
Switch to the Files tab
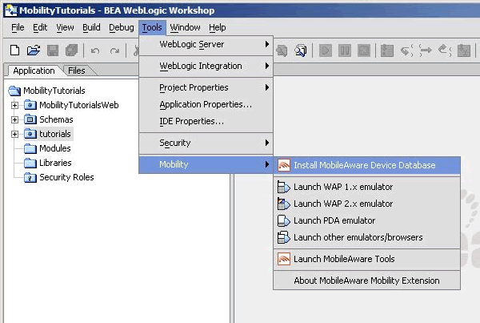77,71
